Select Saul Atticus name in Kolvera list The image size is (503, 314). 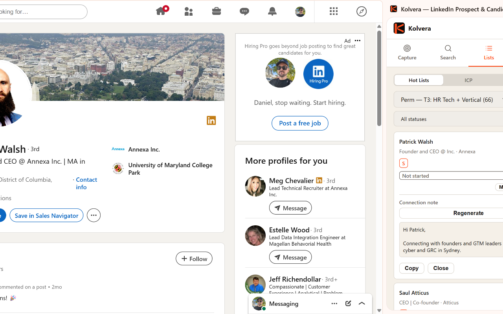(414, 293)
